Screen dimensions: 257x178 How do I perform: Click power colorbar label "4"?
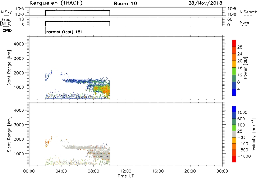[238, 89]
